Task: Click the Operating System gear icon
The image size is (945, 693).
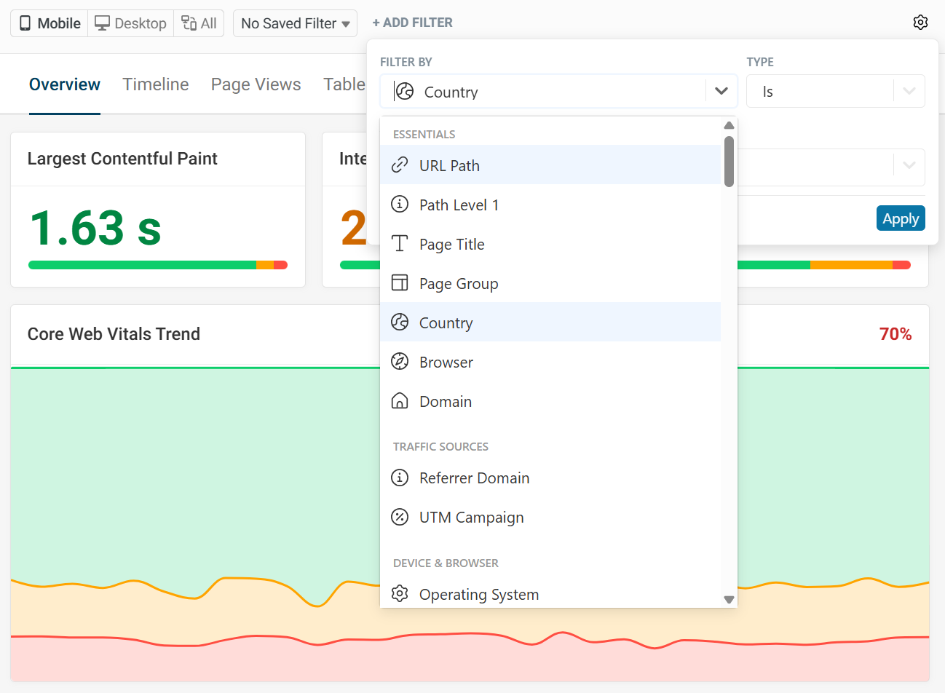Action: (x=400, y=594)
